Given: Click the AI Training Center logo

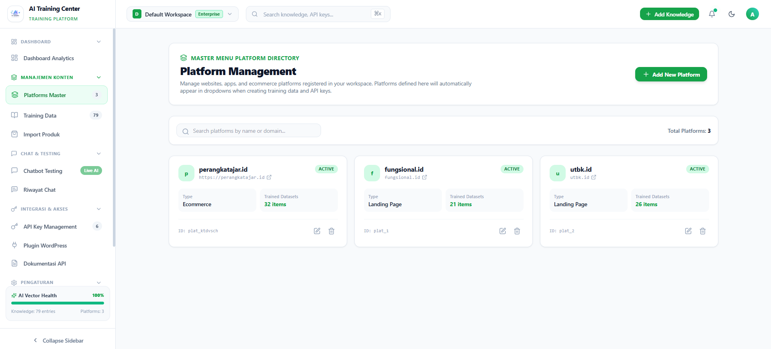Looking at the screenshot, I should (x=15, y=14).
